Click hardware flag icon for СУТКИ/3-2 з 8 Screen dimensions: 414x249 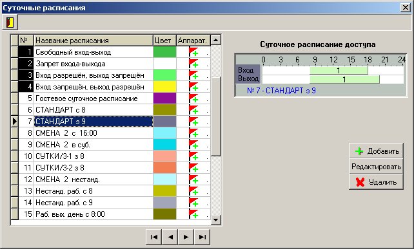coord(194,168)
